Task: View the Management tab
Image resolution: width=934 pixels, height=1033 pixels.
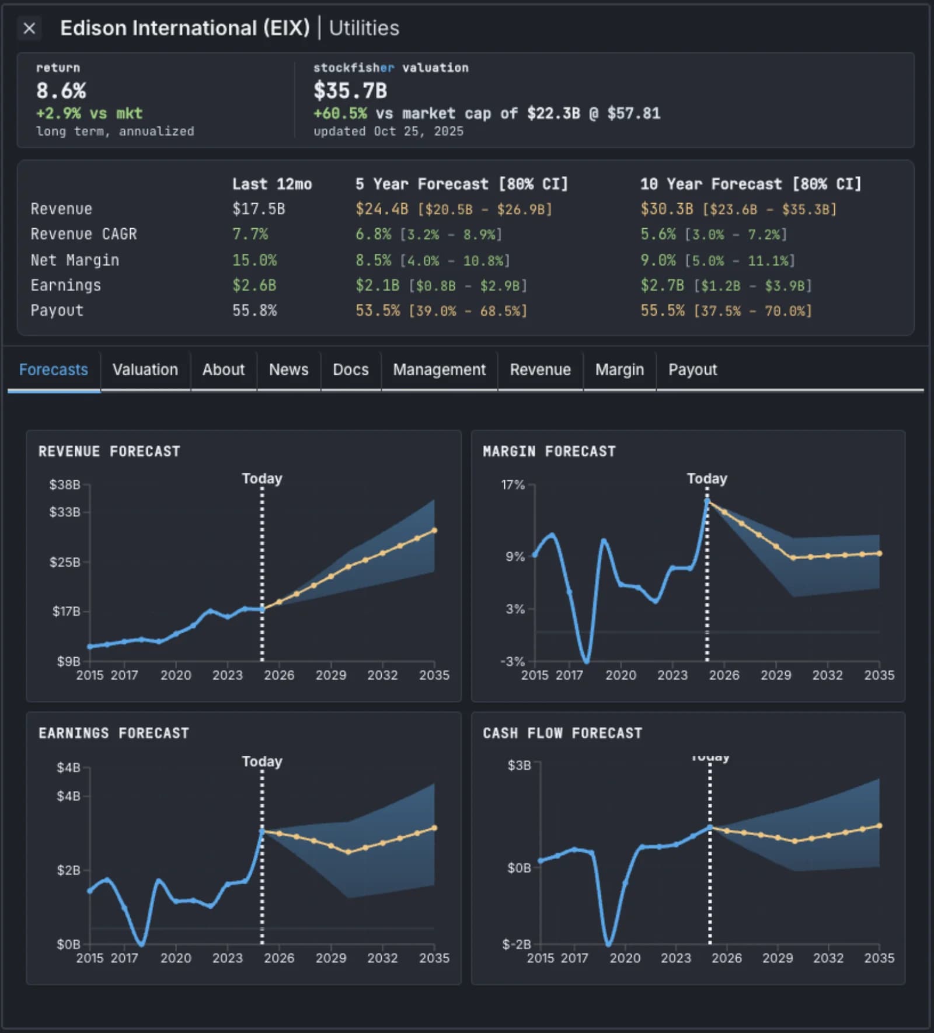Action: click(440, 369)
